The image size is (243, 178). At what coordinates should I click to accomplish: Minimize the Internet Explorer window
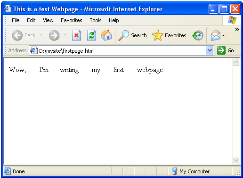pyautogui.click(x=213, y=9)
